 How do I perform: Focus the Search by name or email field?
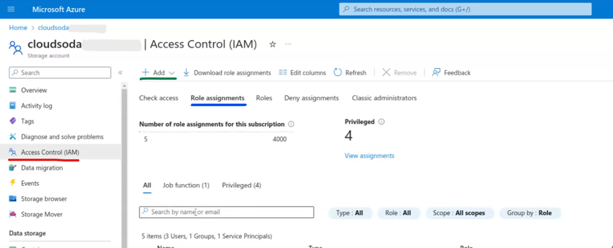pos(227,212)
